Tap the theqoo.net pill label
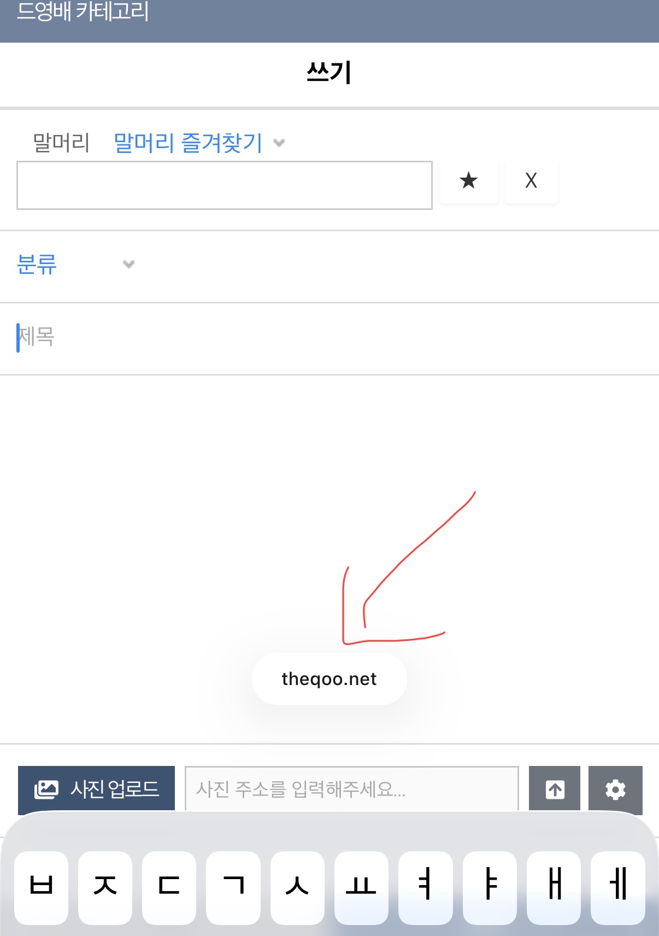 [x=329, y=679]
